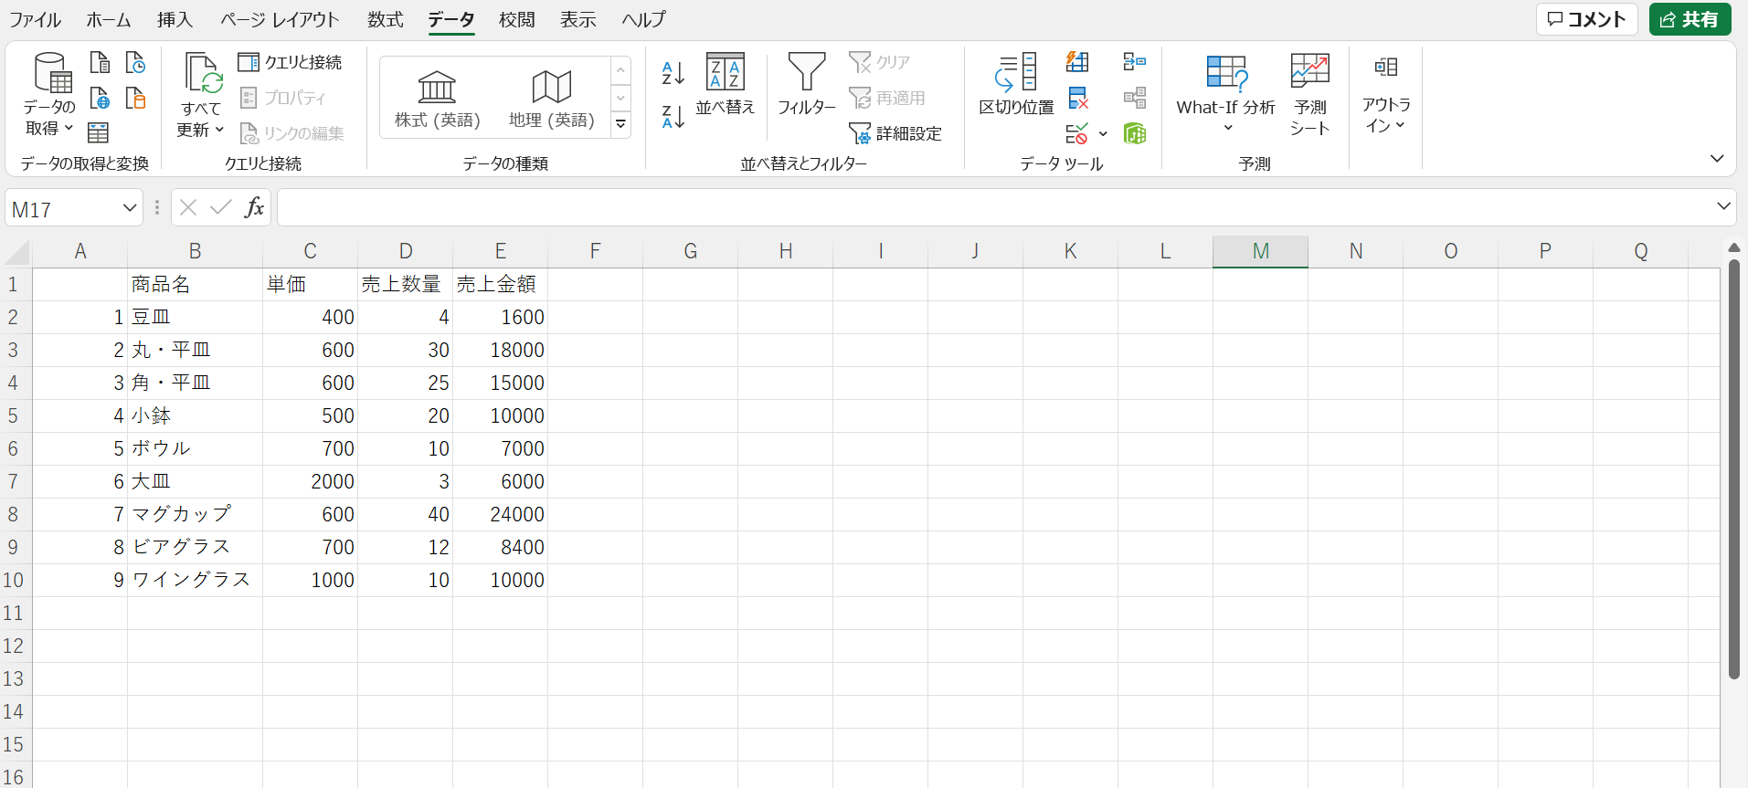This screenshot has width=1748, height=788.
Task: Click the fx insert function icon
Action: (x=254, y=208)
